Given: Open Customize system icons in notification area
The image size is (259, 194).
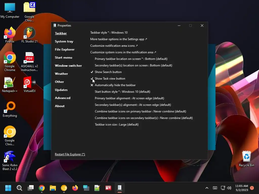Looking at the screenshot, I should (x=123, y=52).
